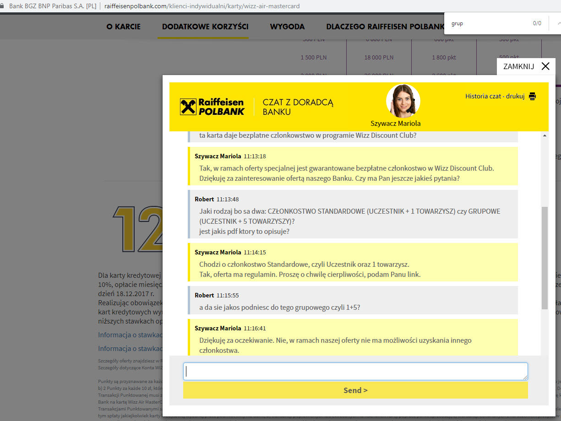
Task: Click the timestamp 11:16:41
Action: tap(255, 328)
